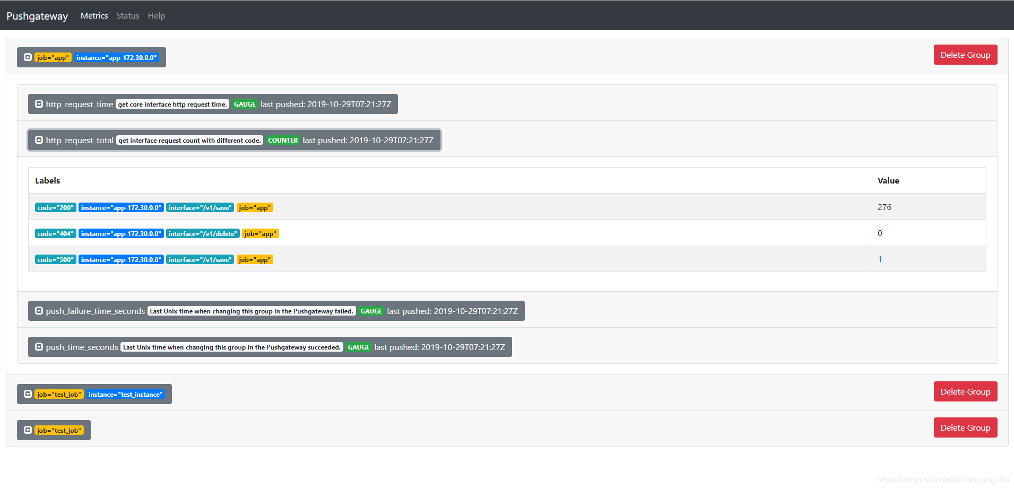Viewport: 1014px width, 489px height.
Task: Open the Metrics nav tab
Action: click(94, 16)
